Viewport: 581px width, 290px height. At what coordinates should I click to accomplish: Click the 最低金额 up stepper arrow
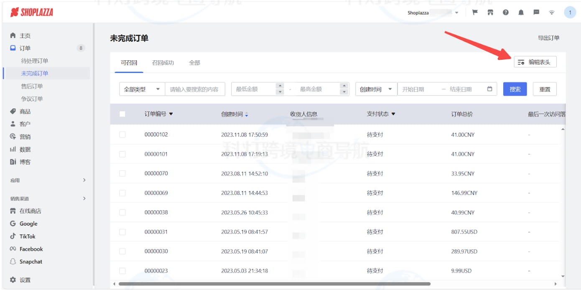[279, 86]
